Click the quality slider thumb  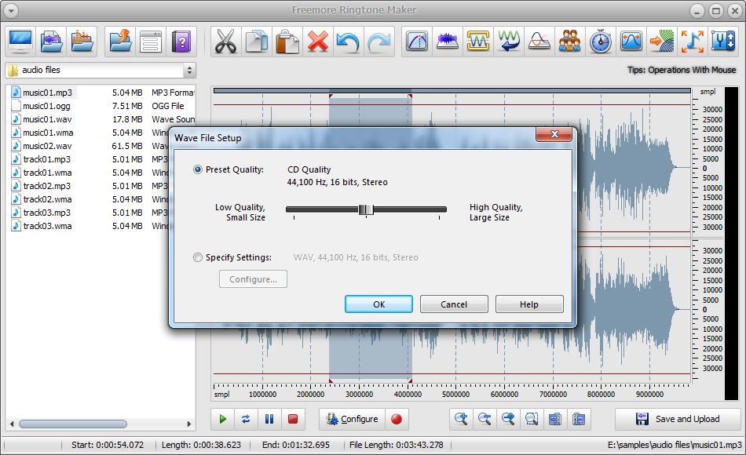(366, 209)
